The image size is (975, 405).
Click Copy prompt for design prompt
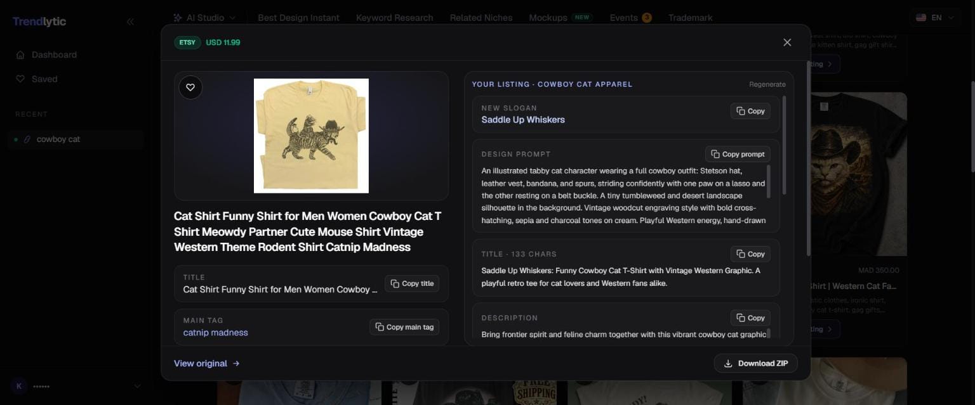pyautogui.click(x=738, y=154)
